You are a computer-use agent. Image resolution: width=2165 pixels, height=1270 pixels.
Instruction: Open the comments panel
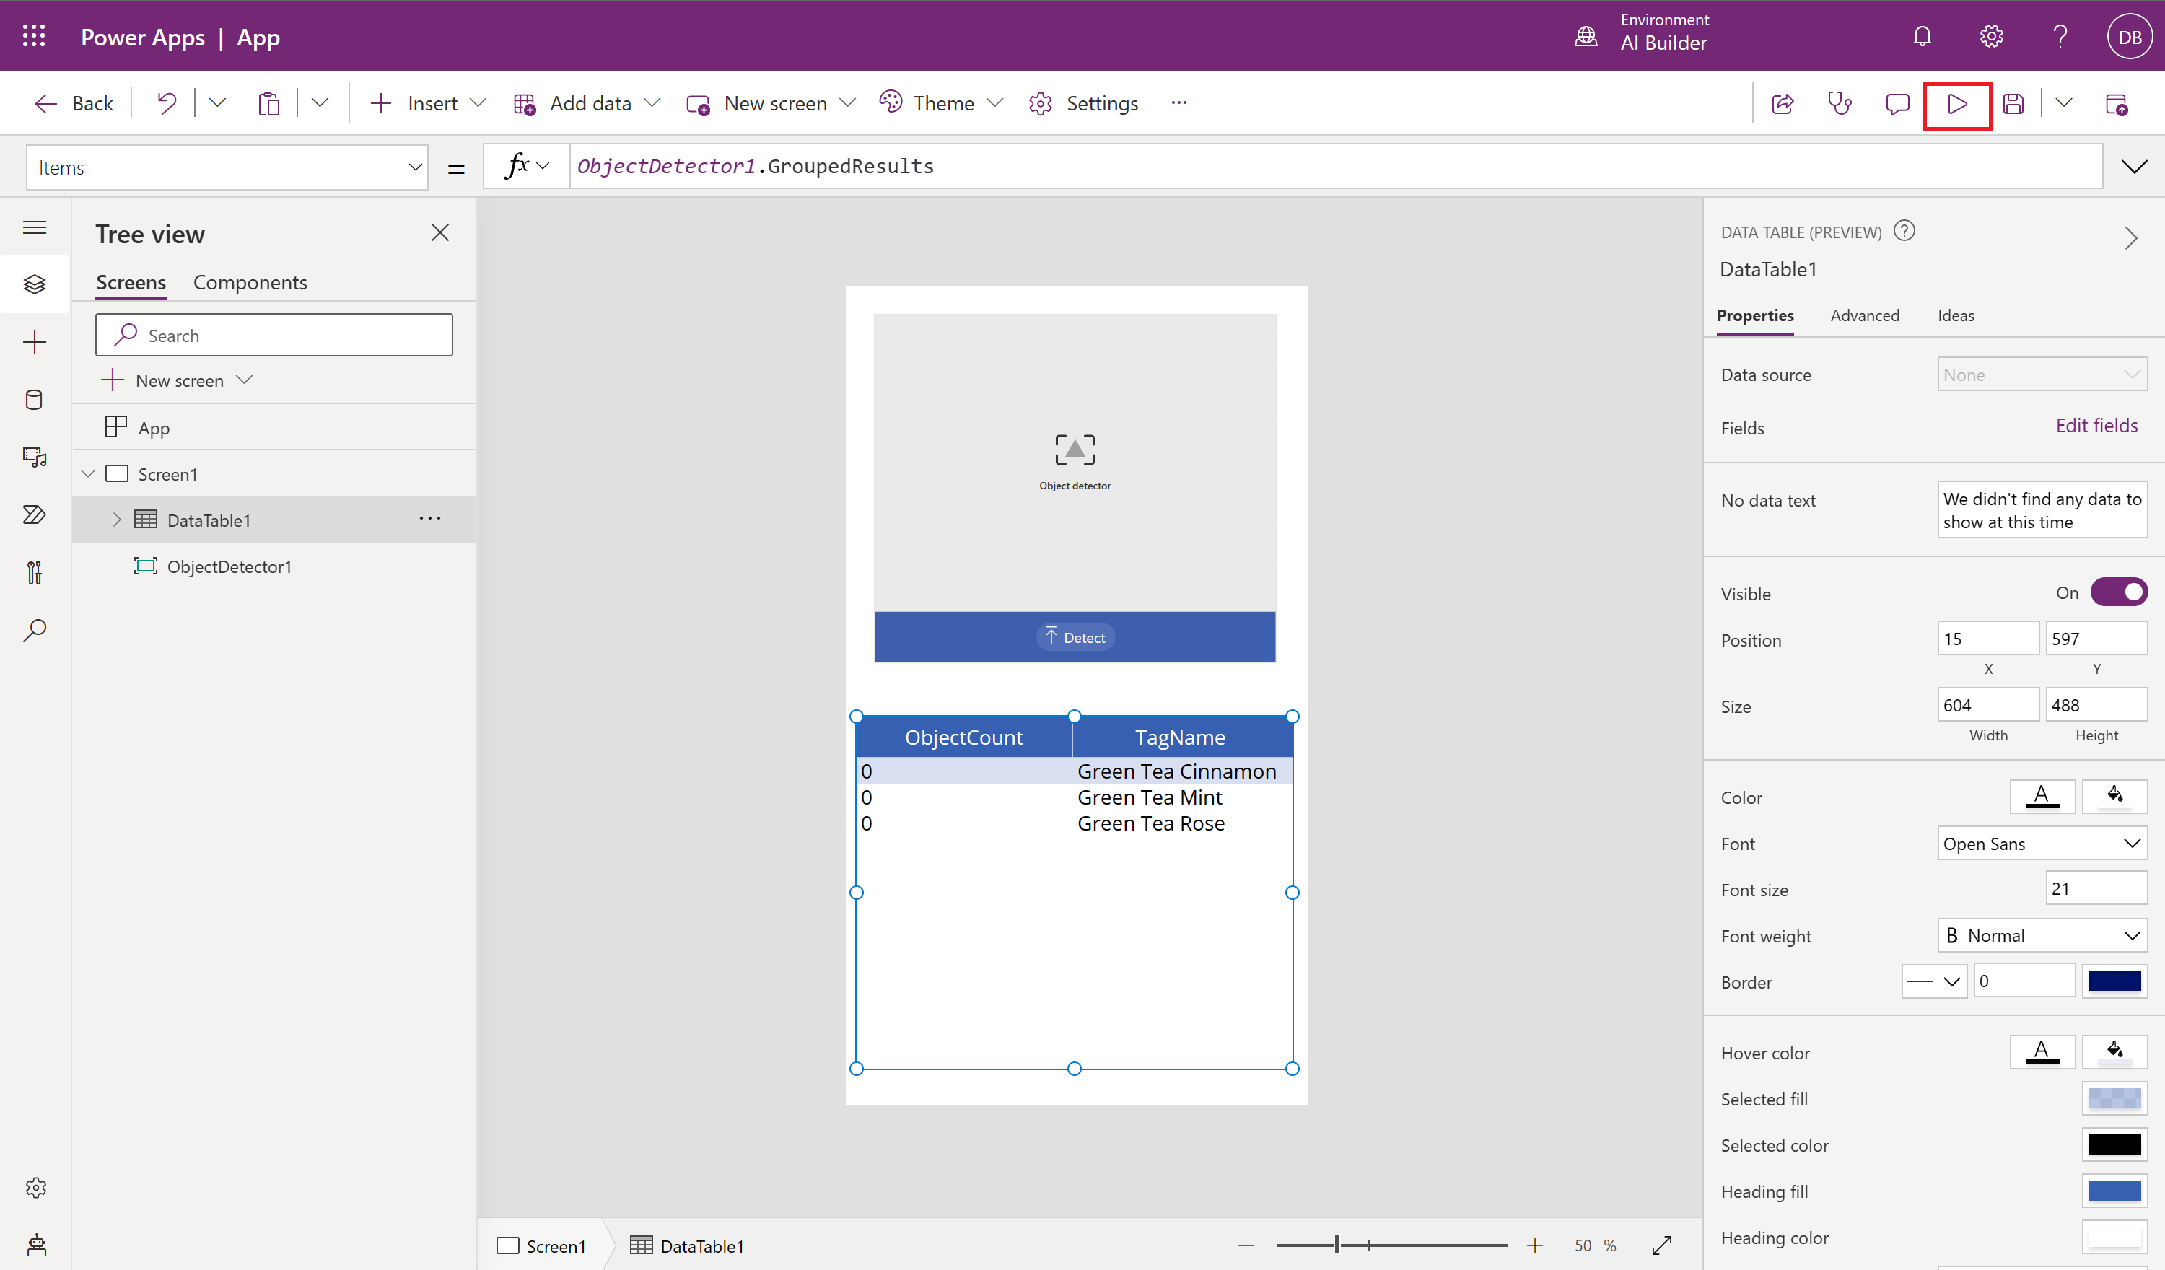1898,103
